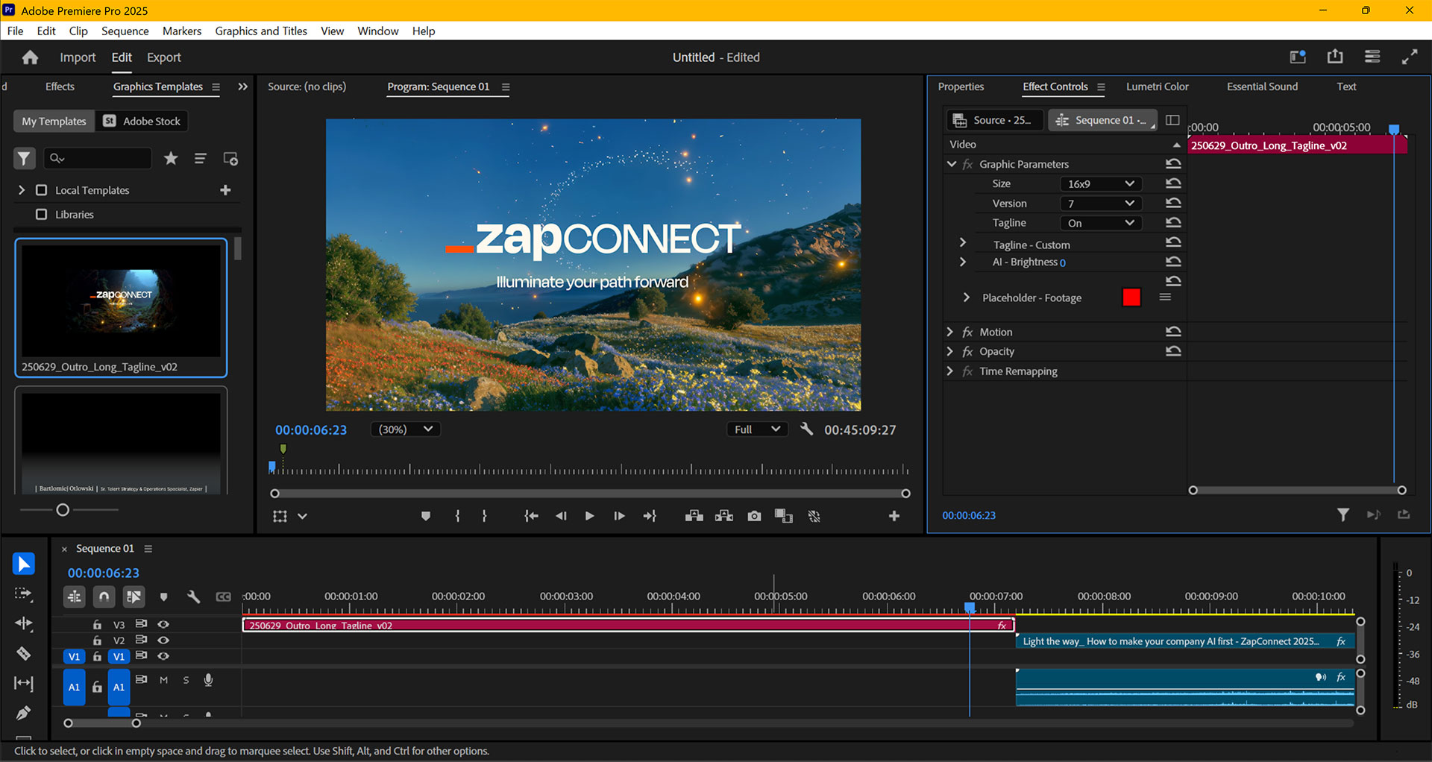
Task: Select the Track Select Forward tool
Action: 24,594
